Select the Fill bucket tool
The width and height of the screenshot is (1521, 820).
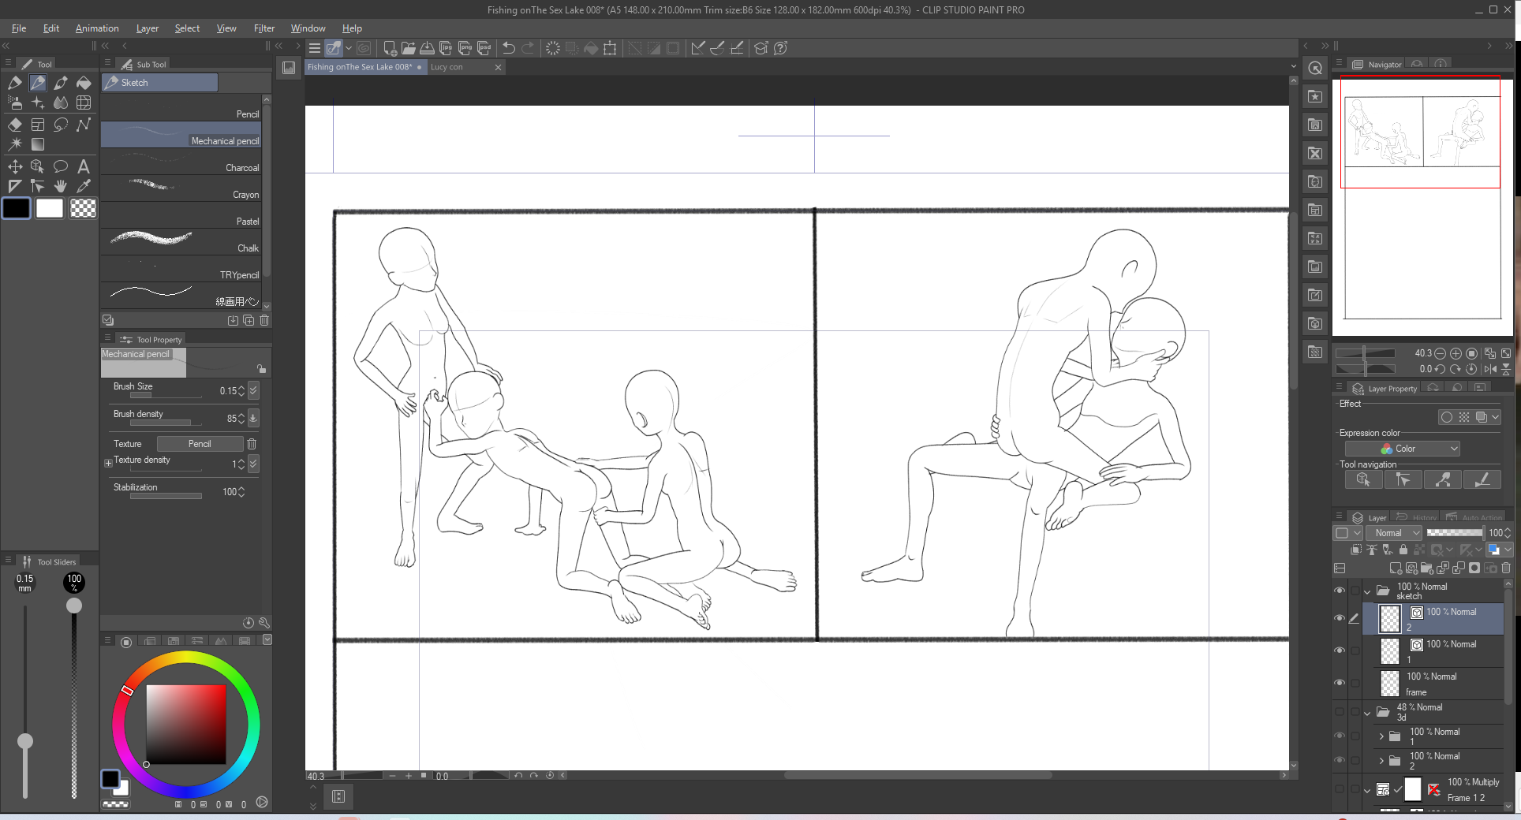pyautogui.click(x=83, y=83)
